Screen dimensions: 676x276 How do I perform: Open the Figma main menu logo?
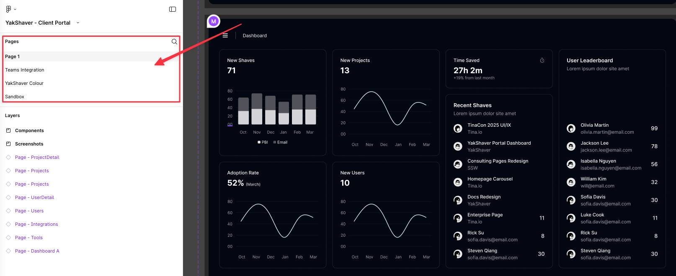pos(8,9)
